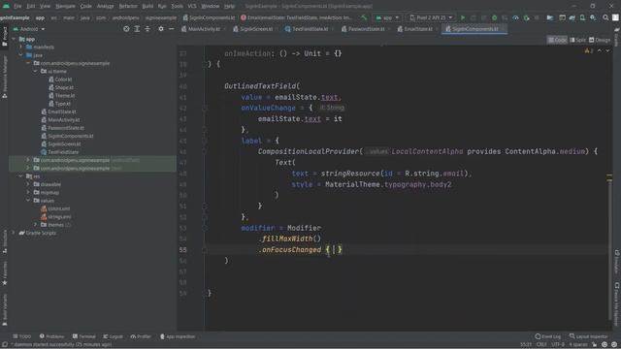
Task: Hide the project panel with minus icon
Action: (171, 29)
